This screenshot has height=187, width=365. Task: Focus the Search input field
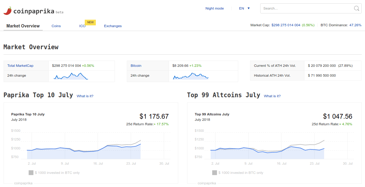[x=311, y=8]
